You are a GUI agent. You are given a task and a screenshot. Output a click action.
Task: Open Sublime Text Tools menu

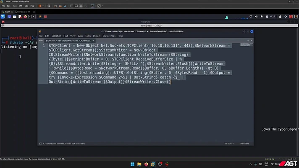(x=88, y=36)
